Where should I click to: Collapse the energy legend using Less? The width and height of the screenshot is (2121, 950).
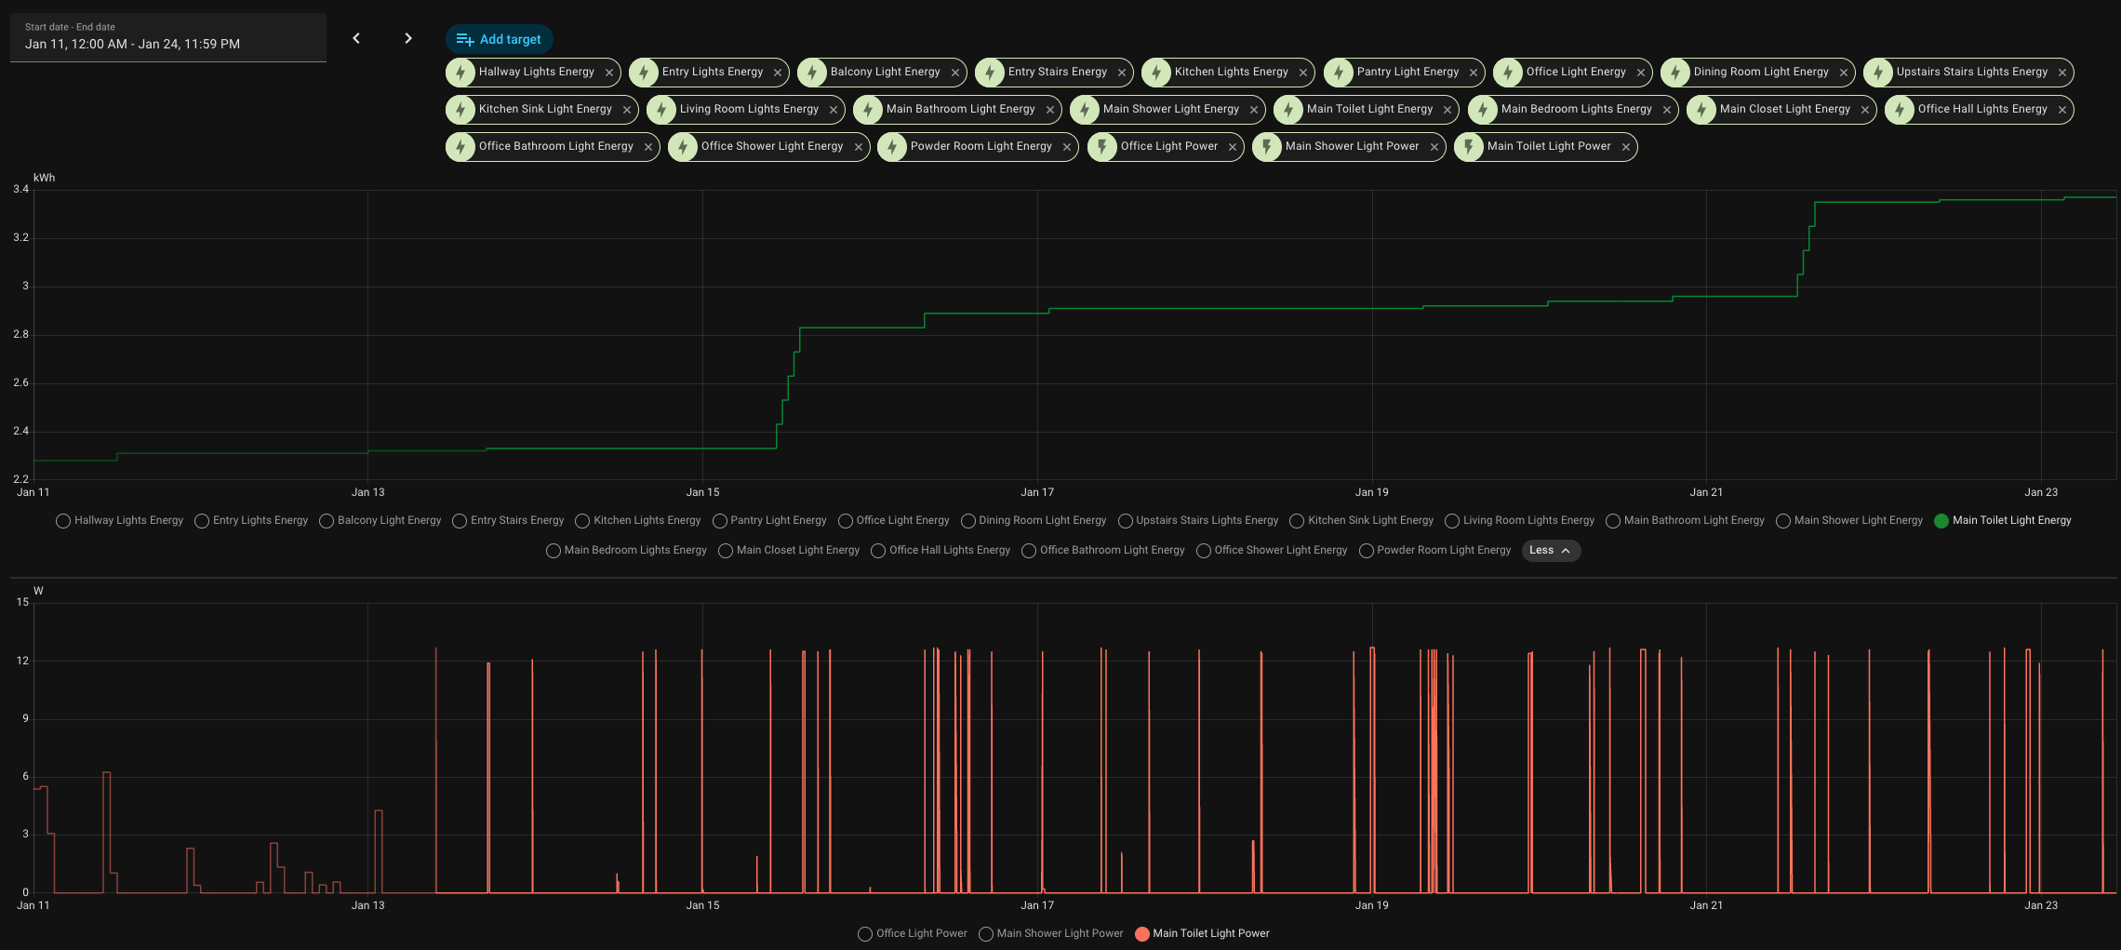(x=1550, y=551)
